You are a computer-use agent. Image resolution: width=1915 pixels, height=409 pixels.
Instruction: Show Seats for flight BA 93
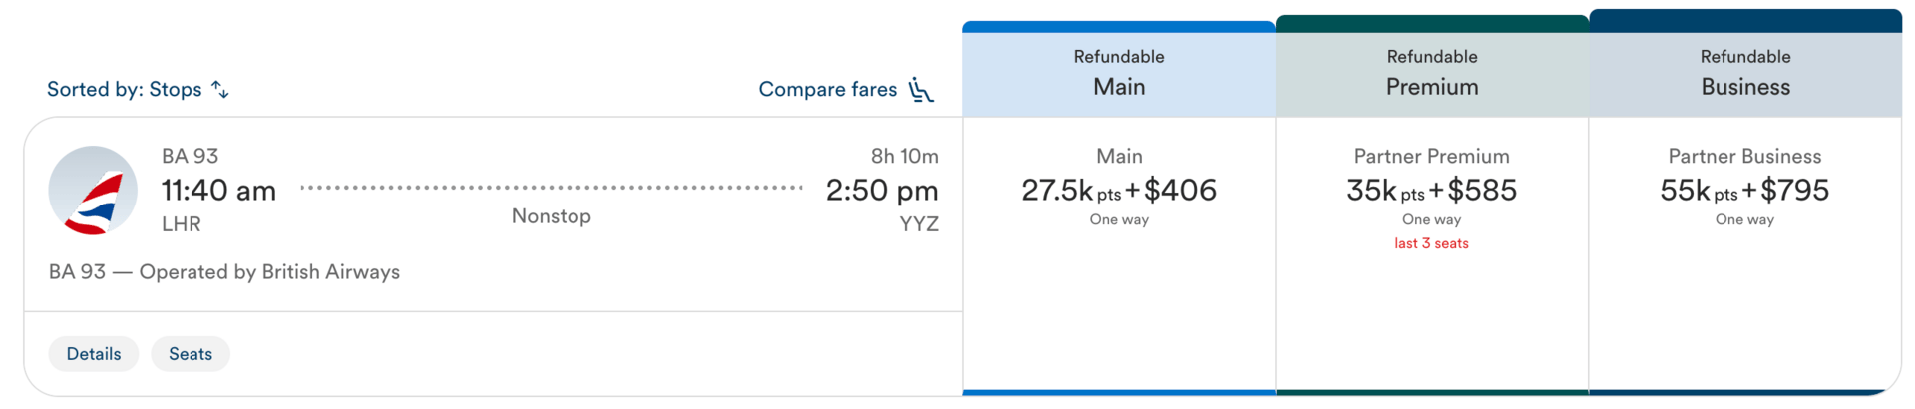pyautogui.click(x=191, y=354)
